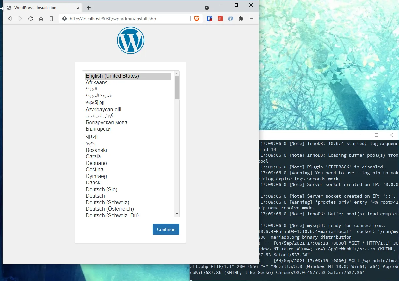Viewport: 399px width, 281px height.
Task: Select Cebuano language option
Action: click(x=128, y=163)
